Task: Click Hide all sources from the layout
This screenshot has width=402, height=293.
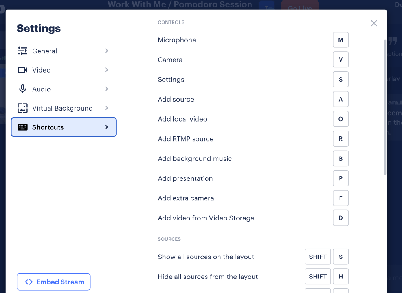Action: coord(207,277)
